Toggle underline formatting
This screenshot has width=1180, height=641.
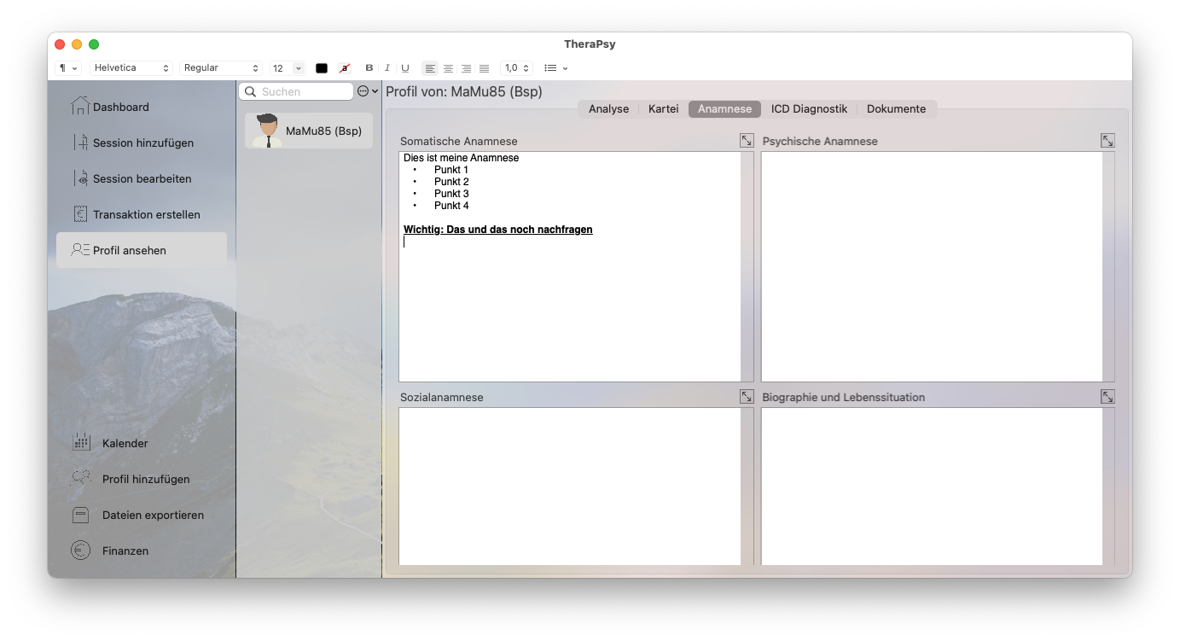[405, 68]
